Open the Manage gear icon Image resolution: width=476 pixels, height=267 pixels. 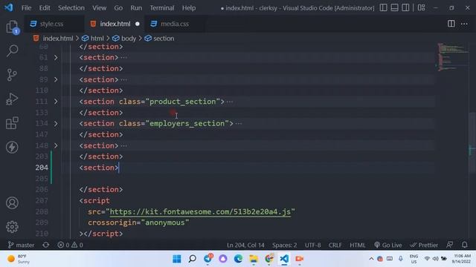coord(12,227)
